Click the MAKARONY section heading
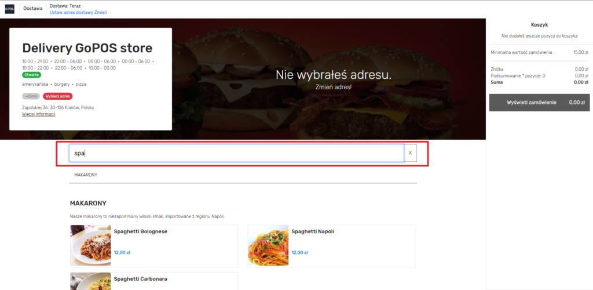 (x=88, y=204)
